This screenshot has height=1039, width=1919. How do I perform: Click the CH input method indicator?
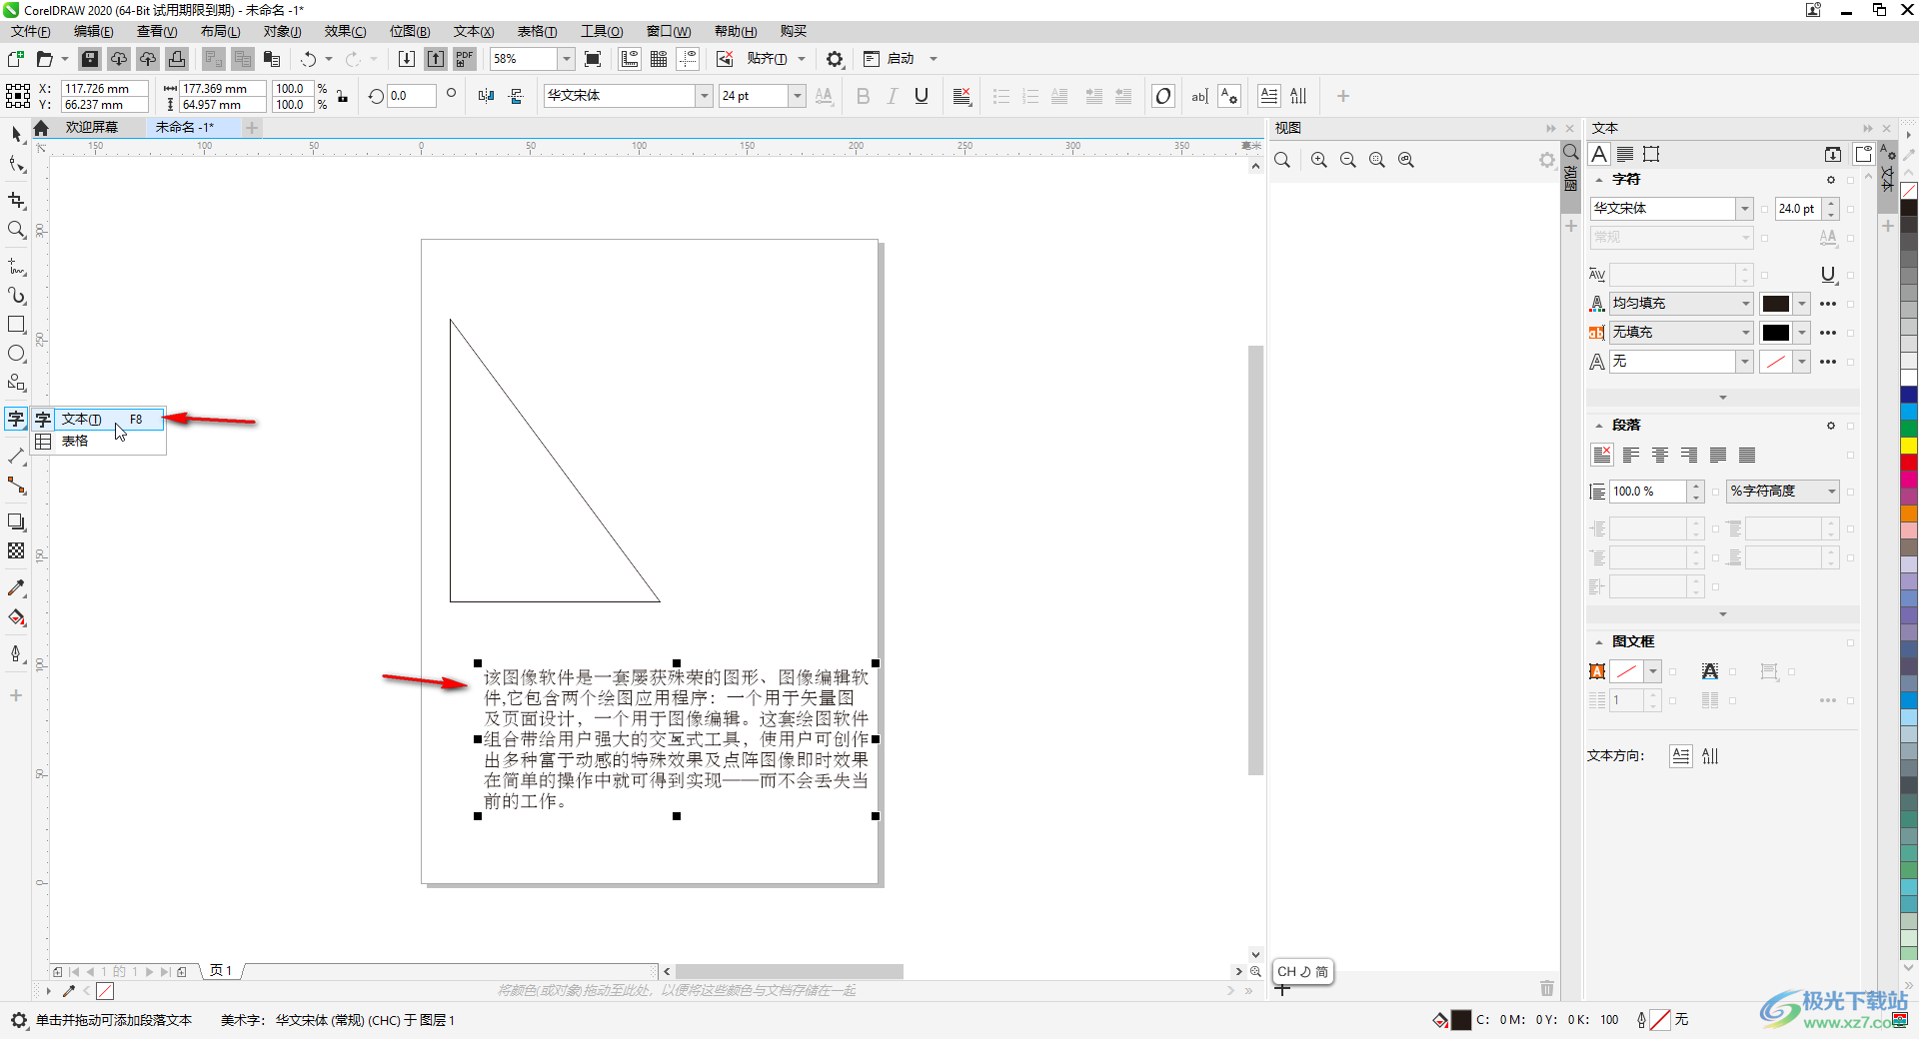1302,971
